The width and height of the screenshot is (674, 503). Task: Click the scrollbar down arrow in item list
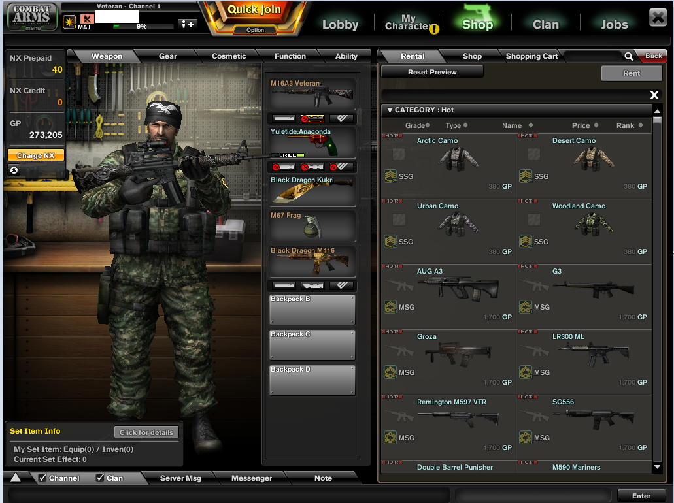click(657, 467)
